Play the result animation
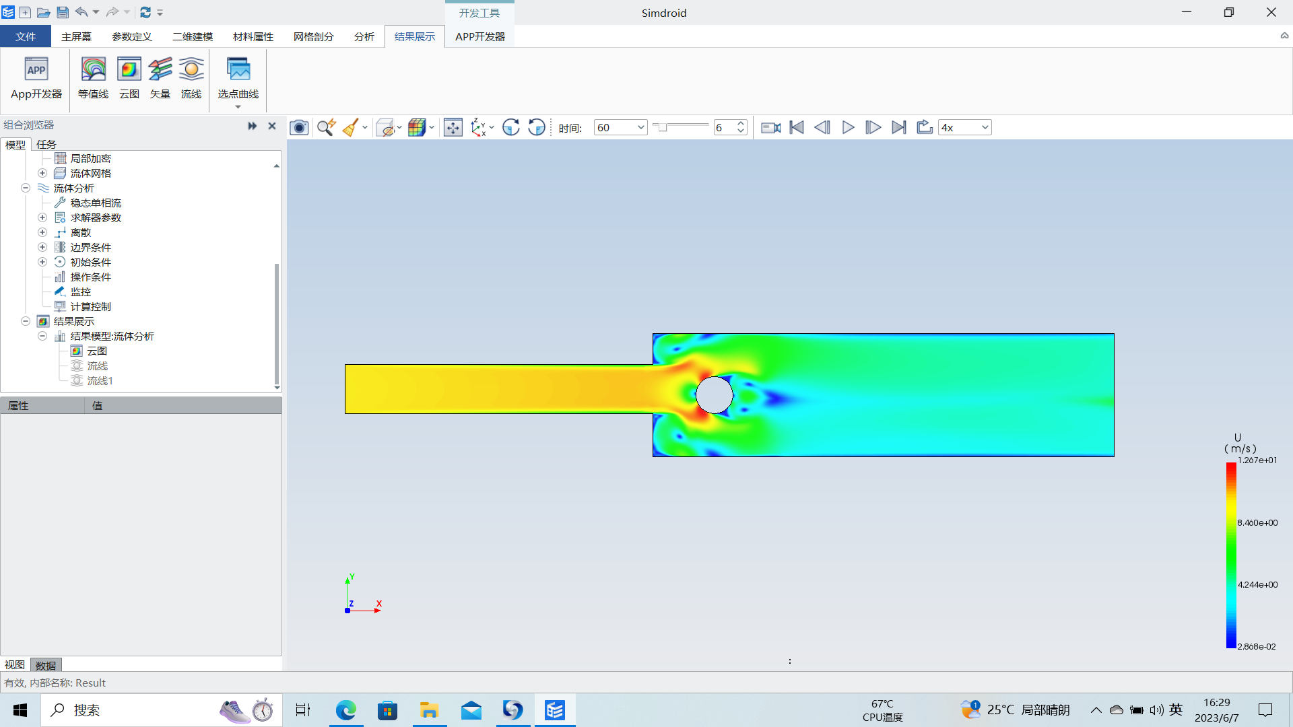The width and height of the screenshot is (1293, 727). 848,127
